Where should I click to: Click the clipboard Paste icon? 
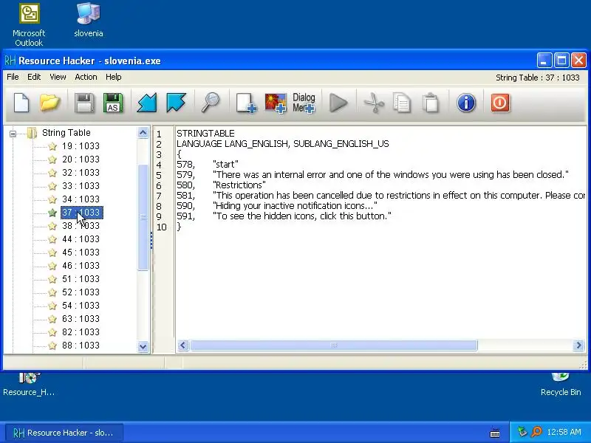(431, 103)
